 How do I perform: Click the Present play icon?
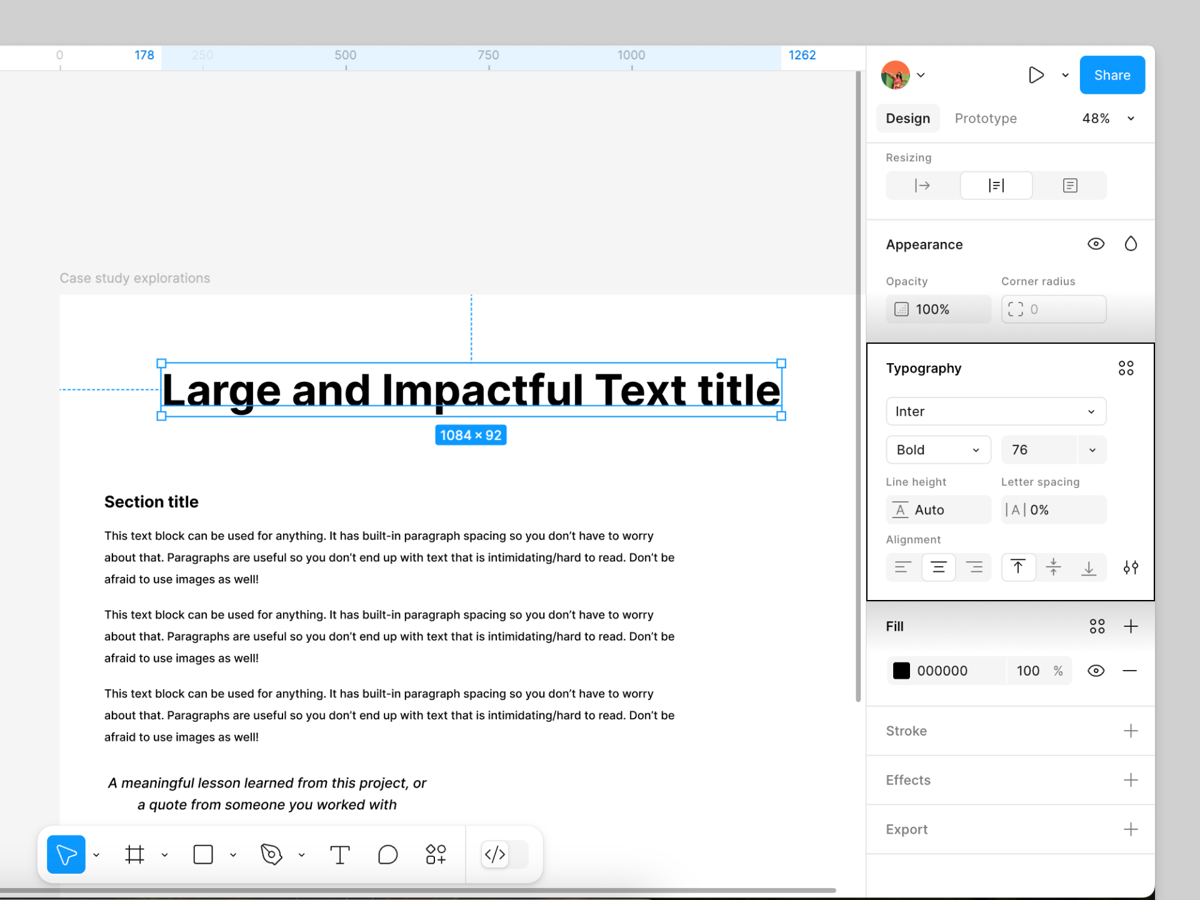pos(1036,75)
